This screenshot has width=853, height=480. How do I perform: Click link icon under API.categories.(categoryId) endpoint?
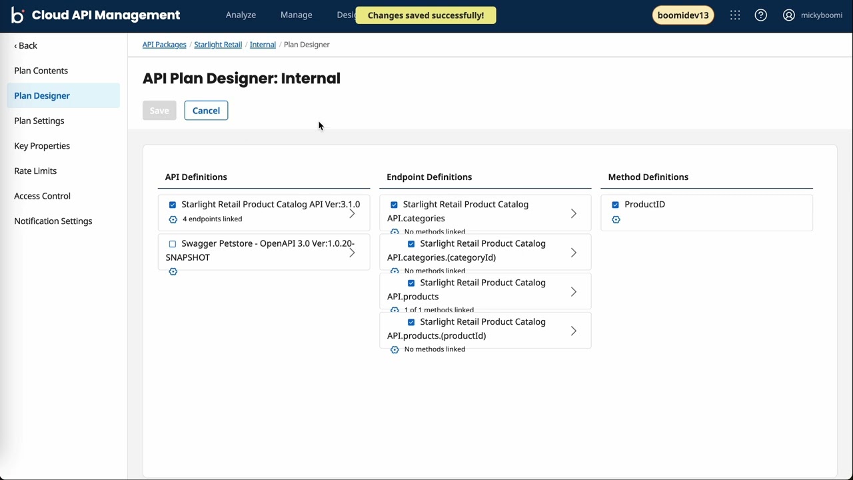tap(395, 271)
